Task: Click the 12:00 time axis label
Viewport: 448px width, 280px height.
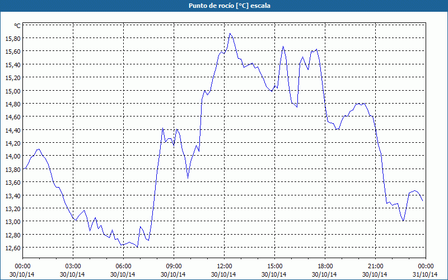Action: (225, 267)
